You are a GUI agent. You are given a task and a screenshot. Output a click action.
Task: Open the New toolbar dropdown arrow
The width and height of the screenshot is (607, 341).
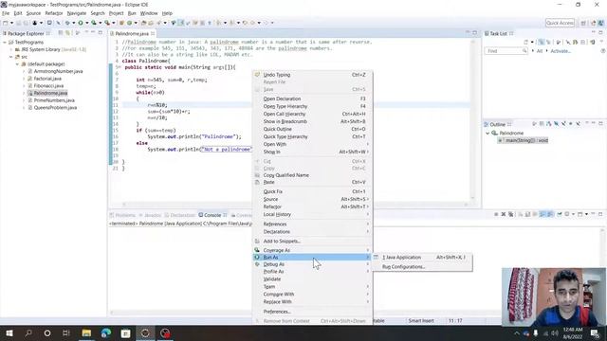[x=11, y=23]
